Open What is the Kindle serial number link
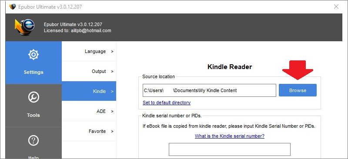 230,136
